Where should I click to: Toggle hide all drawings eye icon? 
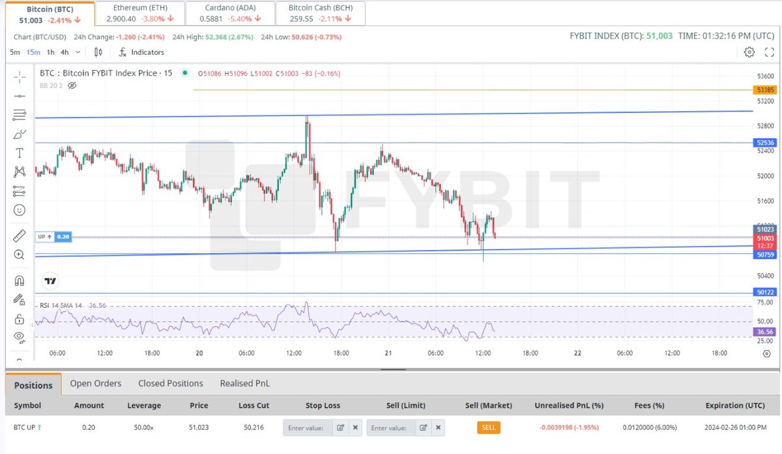pyautogui.click(x=20, y=337)
